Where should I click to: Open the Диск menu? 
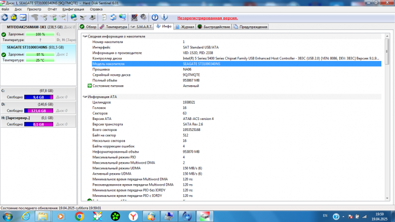pos(18,9)
